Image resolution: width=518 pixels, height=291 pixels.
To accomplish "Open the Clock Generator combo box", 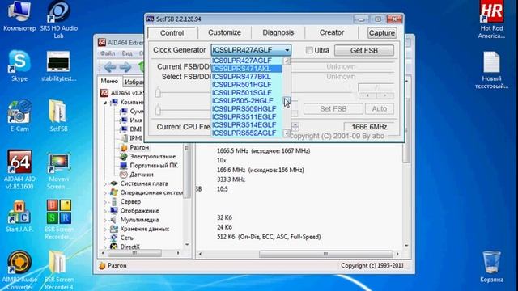I will (x=251, y=50).
